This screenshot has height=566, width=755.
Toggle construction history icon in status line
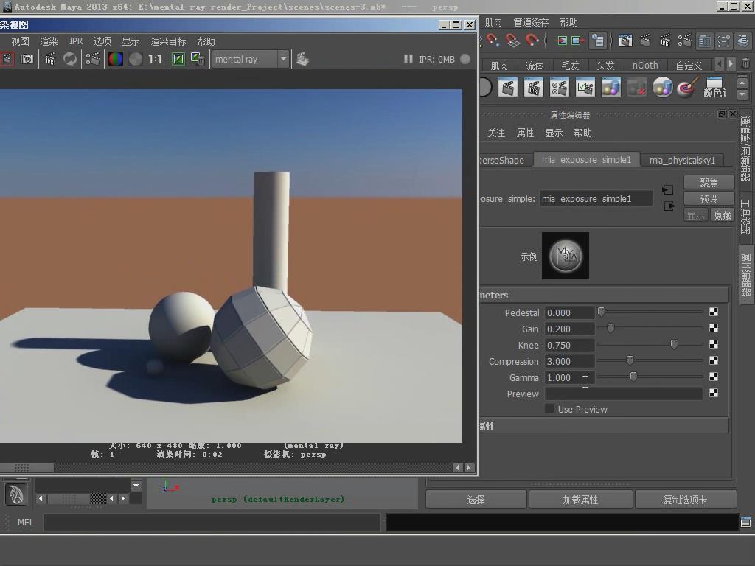pyautogui.click(x=597, y=41)
